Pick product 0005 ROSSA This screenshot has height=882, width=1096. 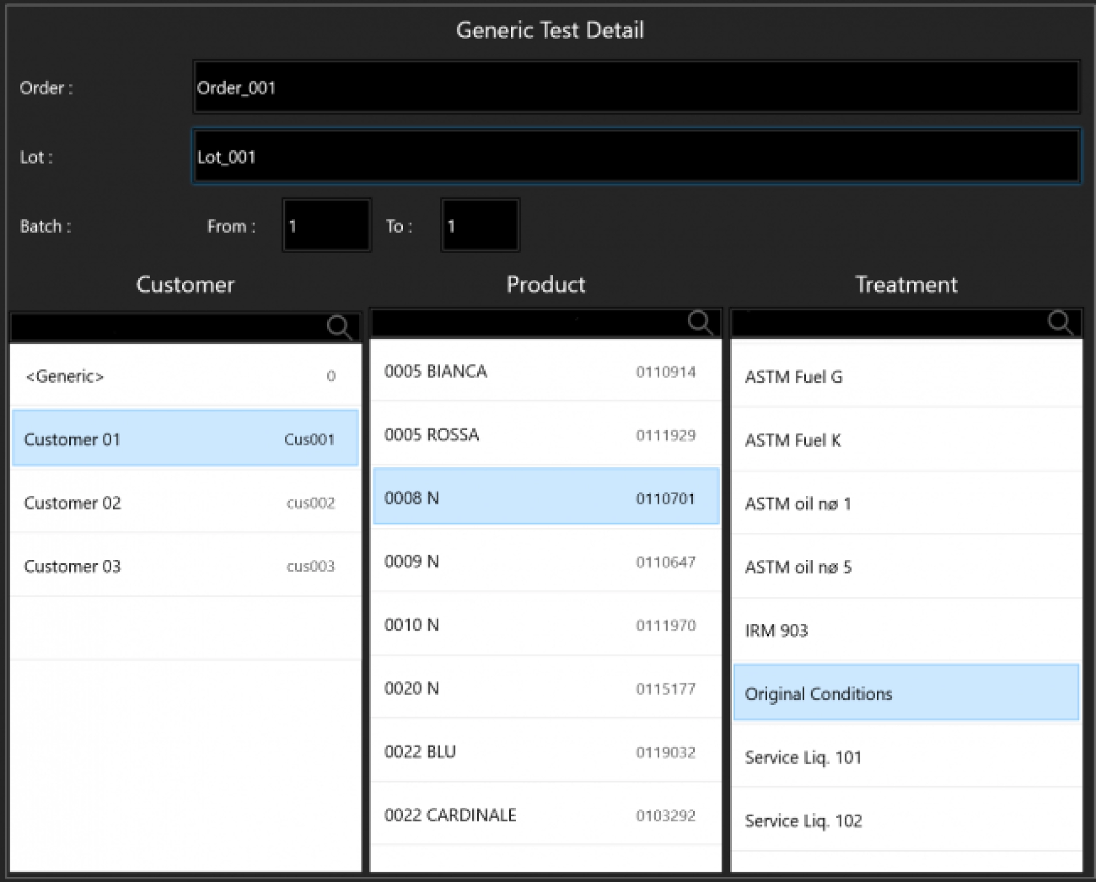[545, 435]
